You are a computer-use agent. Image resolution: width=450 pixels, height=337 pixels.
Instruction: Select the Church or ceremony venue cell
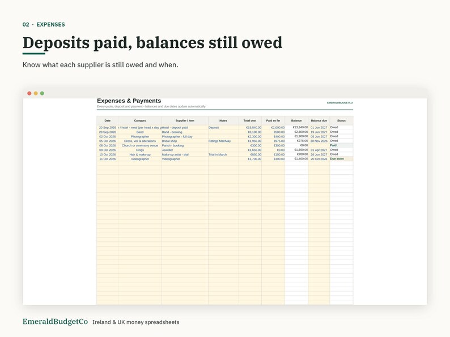click(140, 145)
